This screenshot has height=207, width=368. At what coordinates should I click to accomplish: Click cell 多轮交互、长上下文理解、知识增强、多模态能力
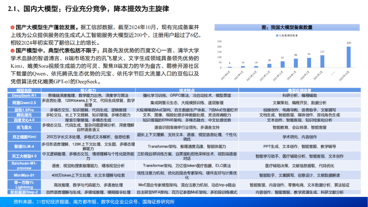88,115
